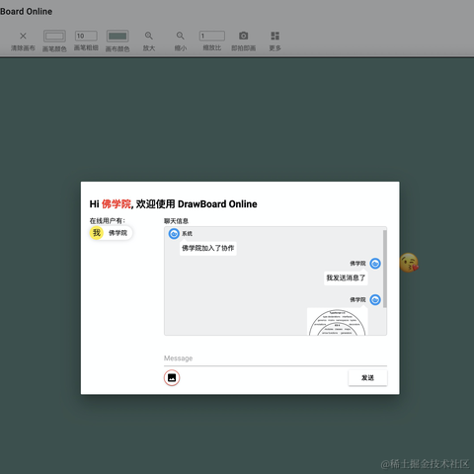This screenshot has height=474, width=474.
Task: Click the camera snapshot icon
Action: tap(244, 36)
